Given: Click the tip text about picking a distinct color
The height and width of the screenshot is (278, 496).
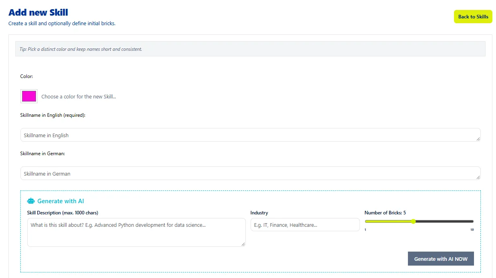Looking at the screenshot, I should (x=81, y=49).
